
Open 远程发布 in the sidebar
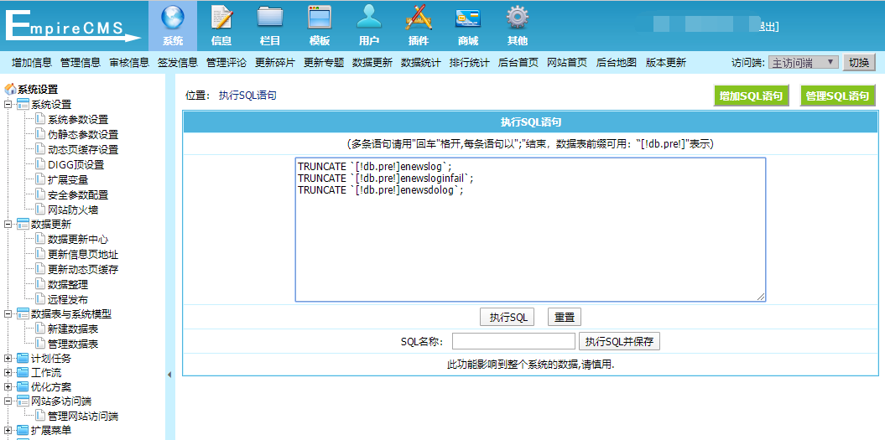(68, 299)
